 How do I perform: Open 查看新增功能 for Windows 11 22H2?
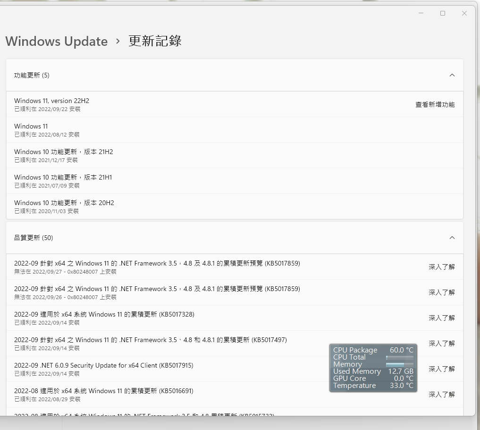coord(435,104)
